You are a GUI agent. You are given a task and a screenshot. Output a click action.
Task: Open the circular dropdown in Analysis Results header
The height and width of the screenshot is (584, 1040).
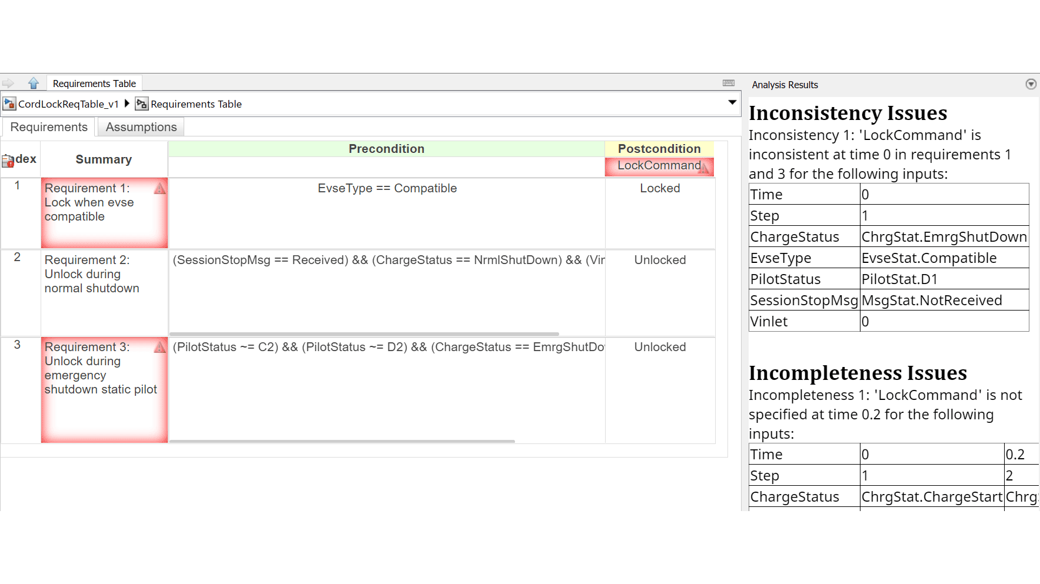pyautogui.click(x=1031, y=84)
